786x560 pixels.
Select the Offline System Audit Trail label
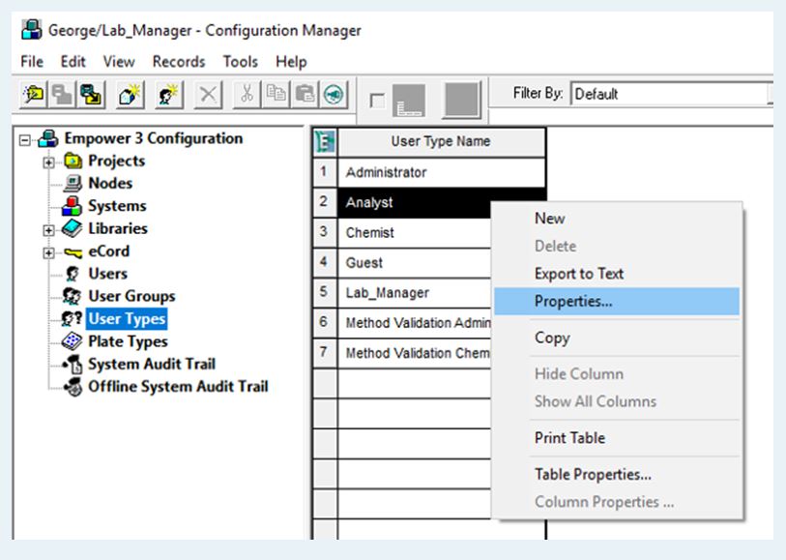178,387
